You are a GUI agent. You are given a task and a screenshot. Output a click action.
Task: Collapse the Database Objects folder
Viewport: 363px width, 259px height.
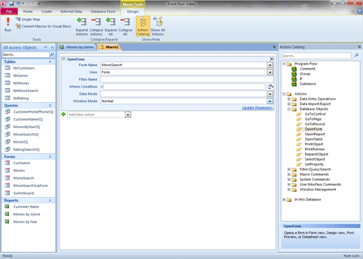tap(289, 109)
